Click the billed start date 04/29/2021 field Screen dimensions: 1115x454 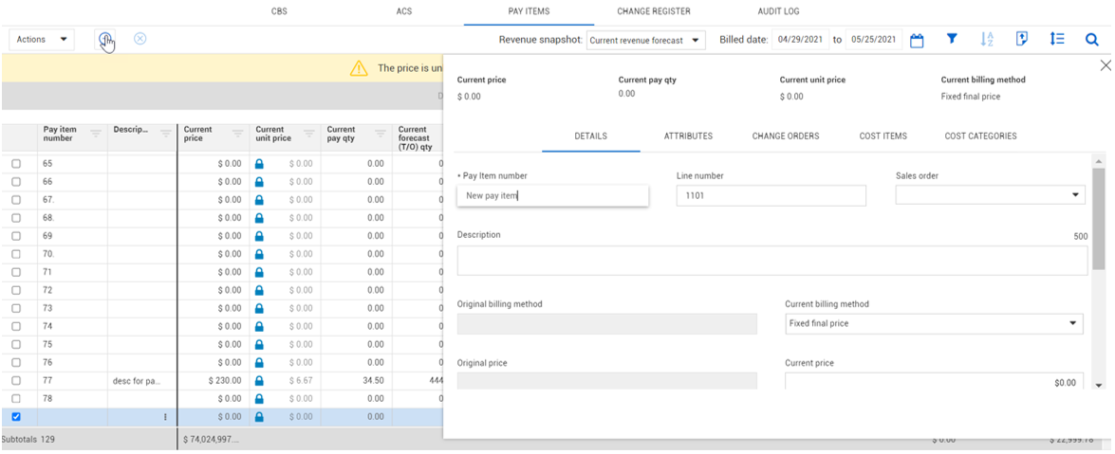tap(801, 40)
